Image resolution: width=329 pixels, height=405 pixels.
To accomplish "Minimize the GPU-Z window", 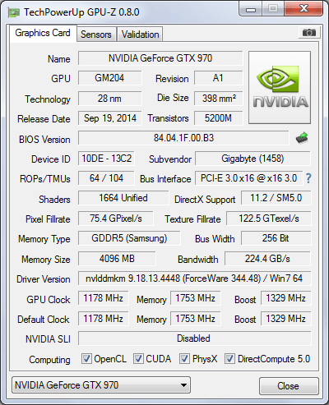I will tap(251, 9).
